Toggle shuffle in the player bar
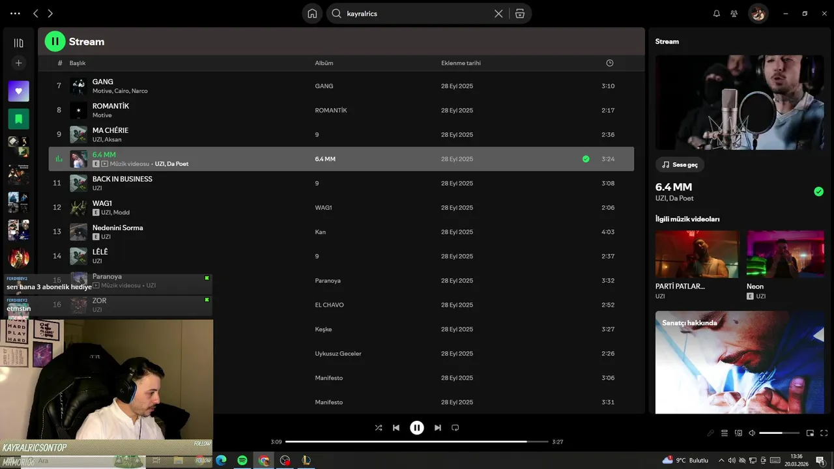This screenshot has width=834, height=469. pos(379,428)
